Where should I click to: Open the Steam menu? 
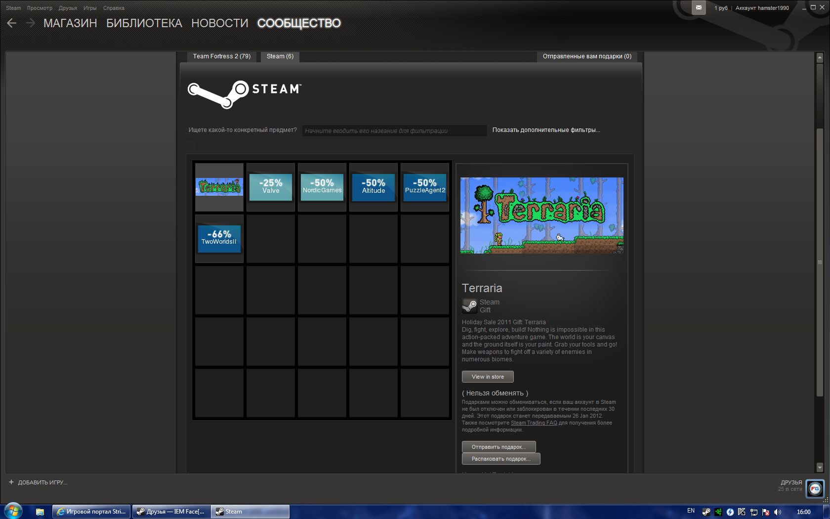(x=13, y=8)
